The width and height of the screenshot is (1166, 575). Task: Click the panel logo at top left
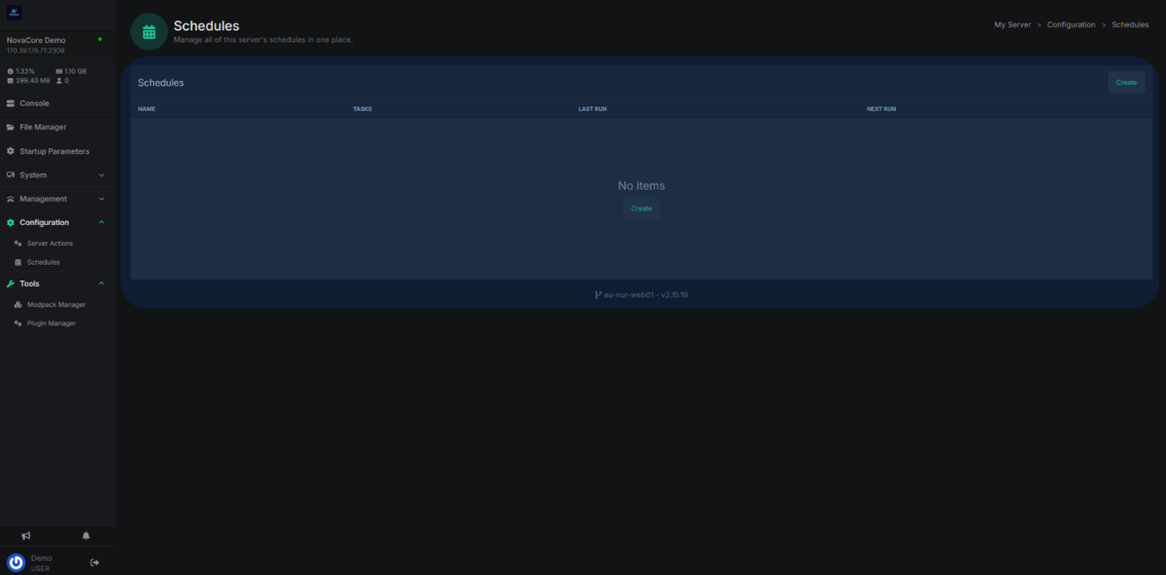coord(14,12)
